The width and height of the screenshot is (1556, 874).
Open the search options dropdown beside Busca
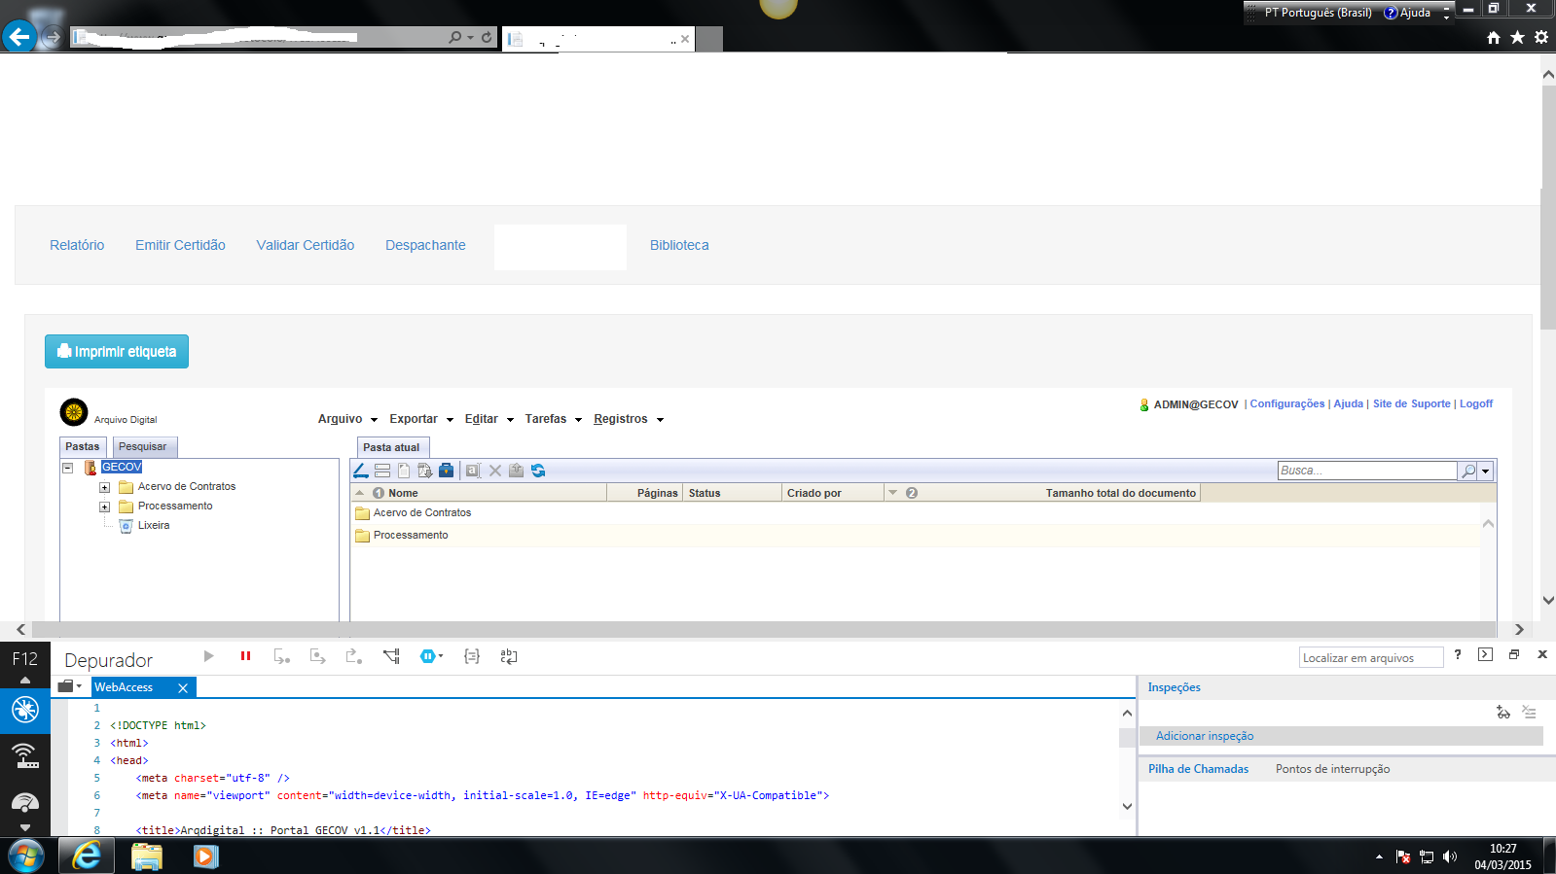tap(1485, 472)
